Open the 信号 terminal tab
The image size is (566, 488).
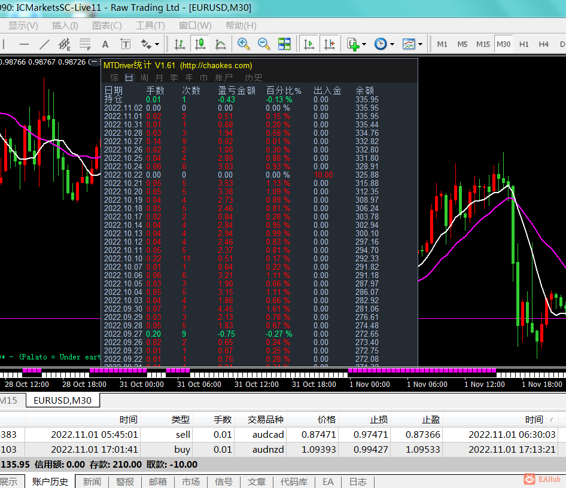tap(223, 481)
